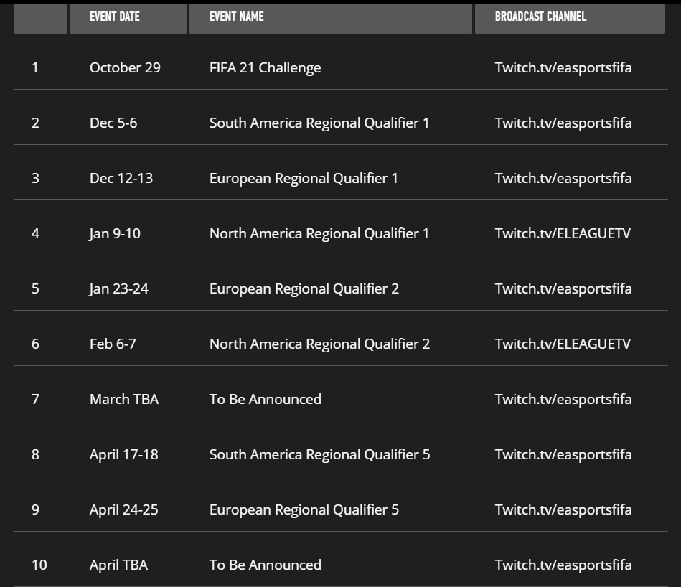This screenshot has height=587, width=681.
Task: Select South America Regional Qualifier 5 name
Action: coord(319,454)
